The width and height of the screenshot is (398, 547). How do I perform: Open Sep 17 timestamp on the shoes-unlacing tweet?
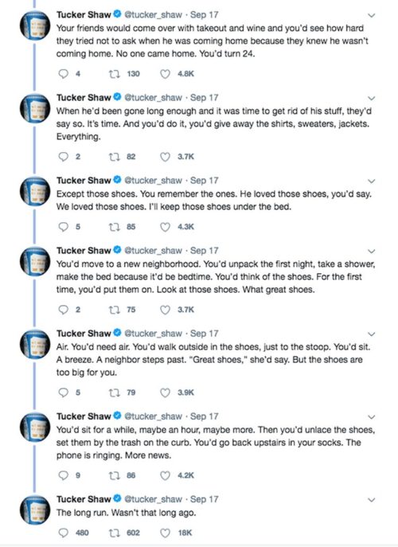[204, 416]
